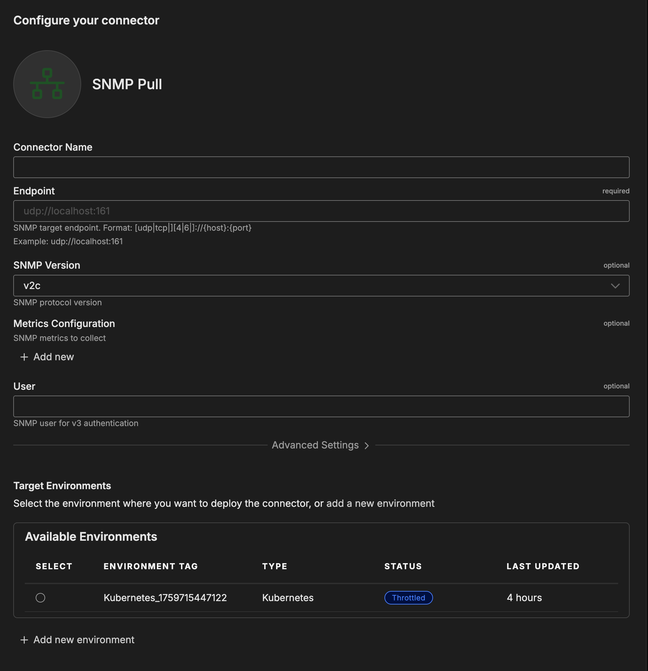Click into the Endpoint input field
Screen dimensions: 648x671
(321, 211)
